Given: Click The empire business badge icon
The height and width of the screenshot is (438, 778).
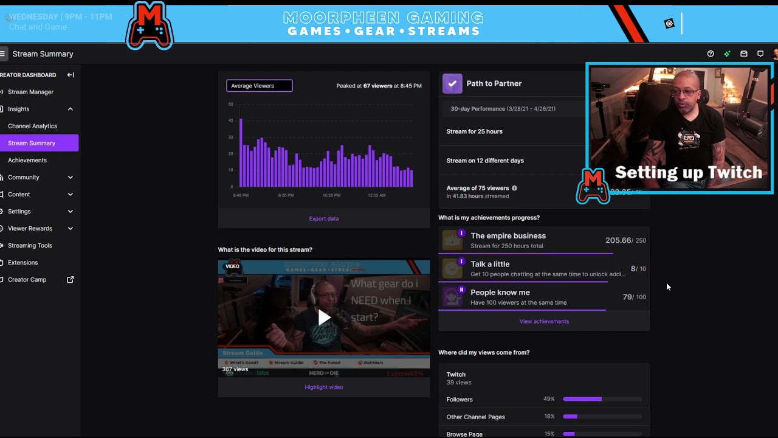Looking at the screenshot, I should pyautogui.click(x=452, y=240).
